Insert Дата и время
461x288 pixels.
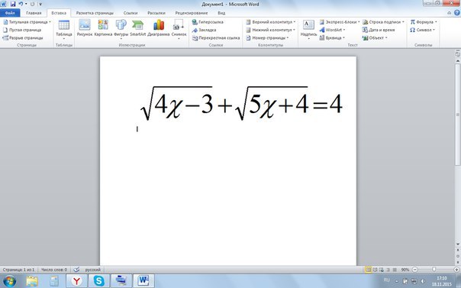click(379, 30)
